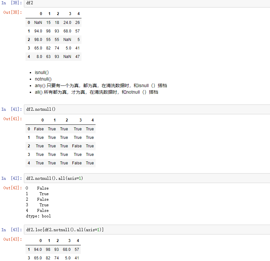
Task: Click the 24.0 cell in Out[38]
Action: point(67,23)
